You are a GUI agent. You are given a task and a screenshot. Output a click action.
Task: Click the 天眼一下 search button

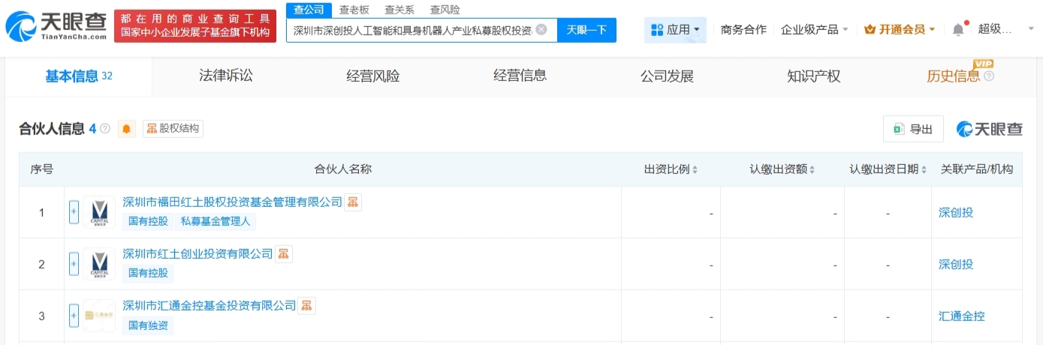586,30
